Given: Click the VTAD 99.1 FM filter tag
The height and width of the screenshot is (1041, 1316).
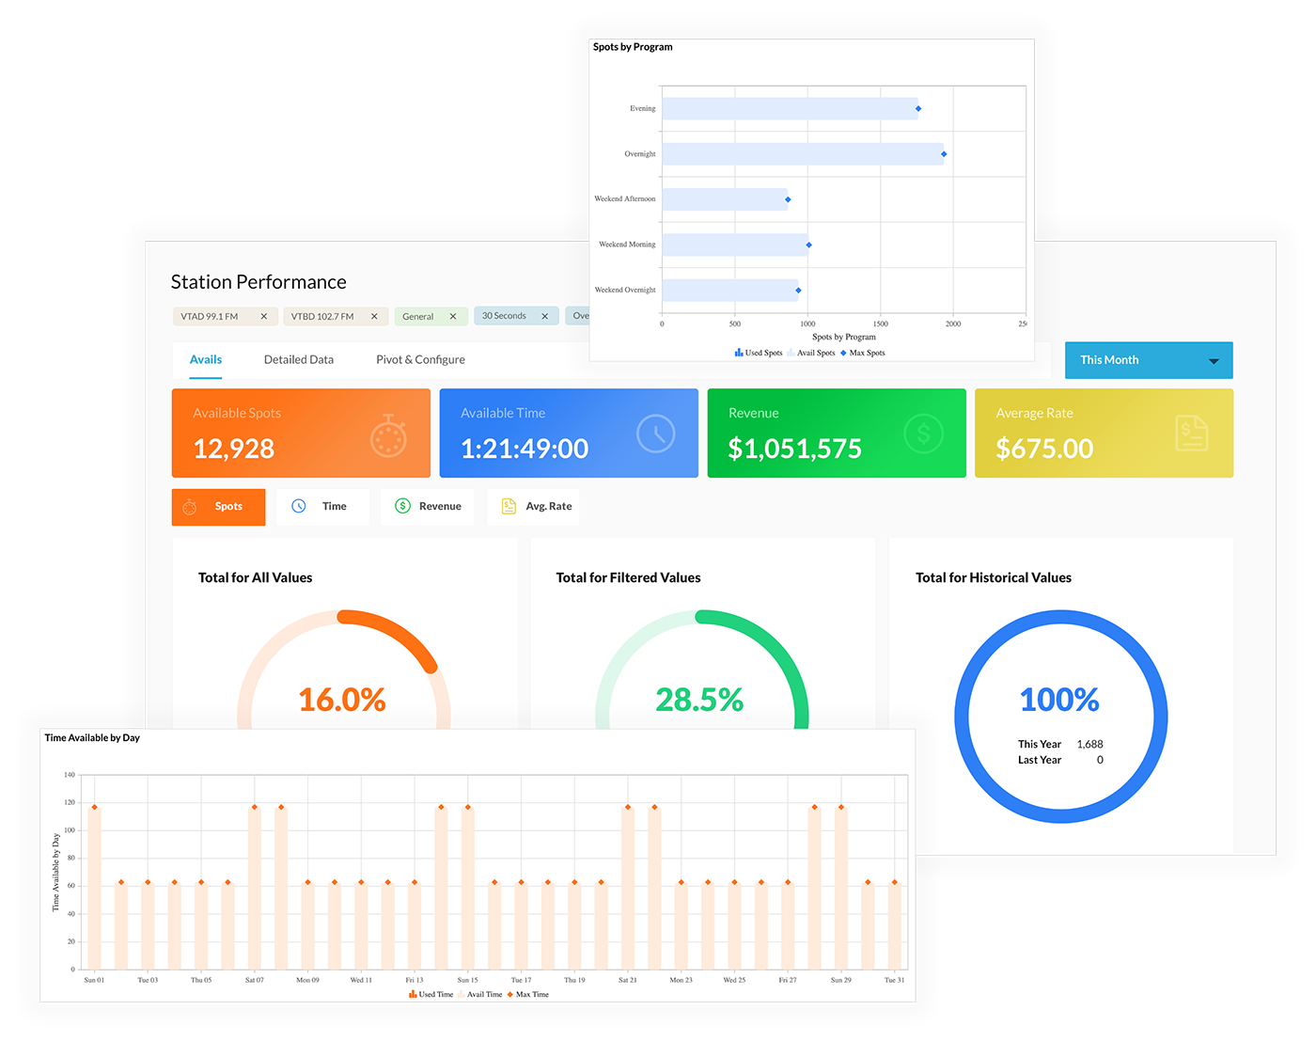Looking at the screenshot, I should click(x=225, y=317).
